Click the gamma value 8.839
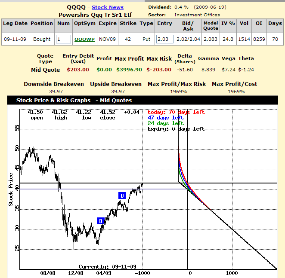 (x=208, y=70)
